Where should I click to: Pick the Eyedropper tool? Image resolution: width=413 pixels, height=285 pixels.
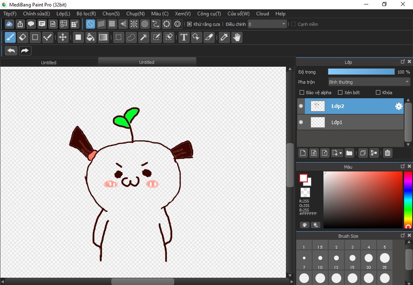224,38
